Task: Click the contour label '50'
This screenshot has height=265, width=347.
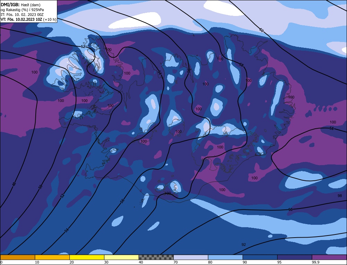Action: 40,187
